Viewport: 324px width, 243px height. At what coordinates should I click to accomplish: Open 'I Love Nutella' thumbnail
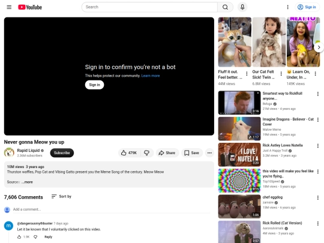[239, 155]
